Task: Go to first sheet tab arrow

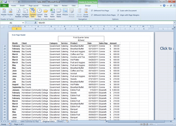Action: click(2, 121)
